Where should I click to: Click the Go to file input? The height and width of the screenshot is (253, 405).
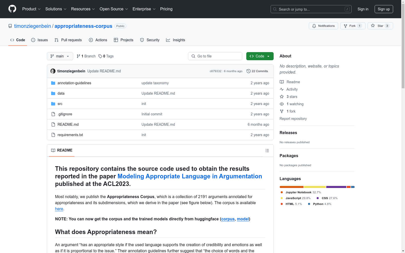click(215, 56)
